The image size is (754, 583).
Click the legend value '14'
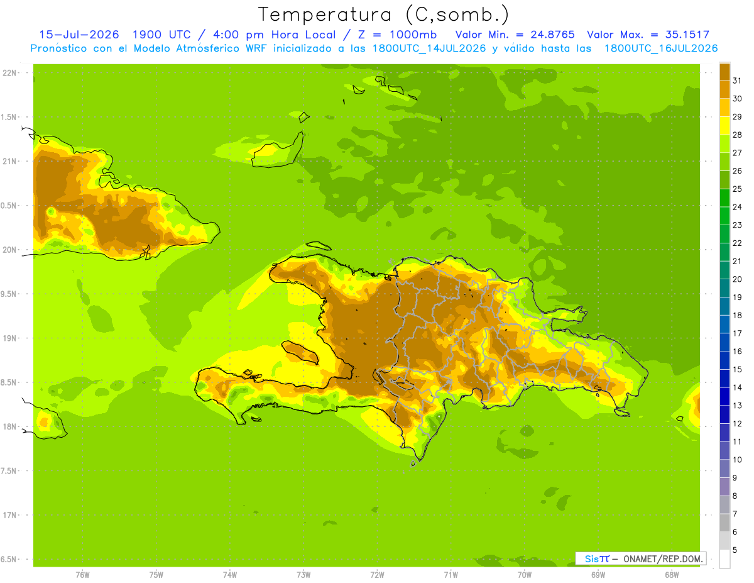click(737, 387)
